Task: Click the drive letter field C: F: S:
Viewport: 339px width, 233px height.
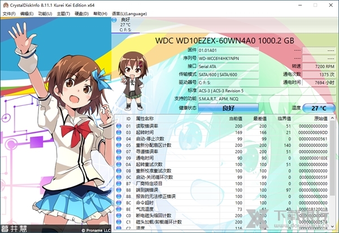Action: point(228,83)
